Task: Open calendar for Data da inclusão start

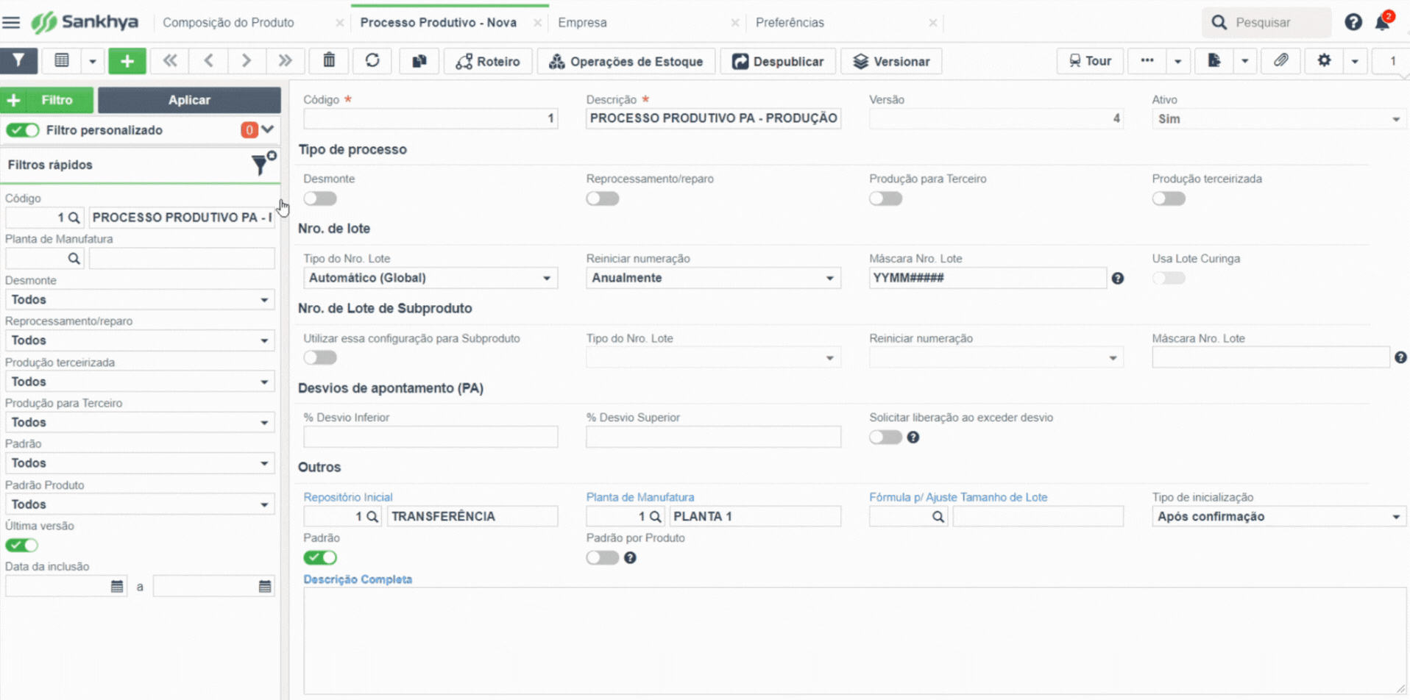Action: click(x=117, y=587)
